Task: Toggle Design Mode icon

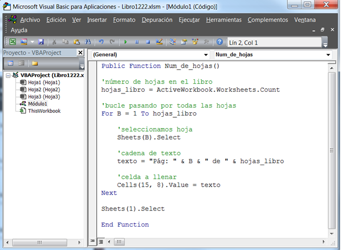Action: pyautogui.click(x=160, y=42)
